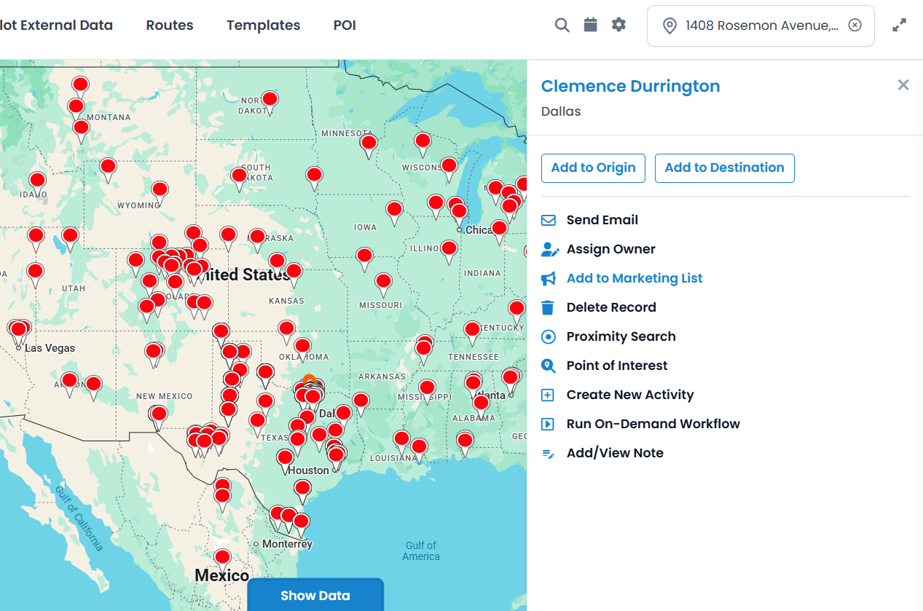Click the 1408 Rosemon Avenue location field
The image size is (923, 611).
(x=761, y=25)
